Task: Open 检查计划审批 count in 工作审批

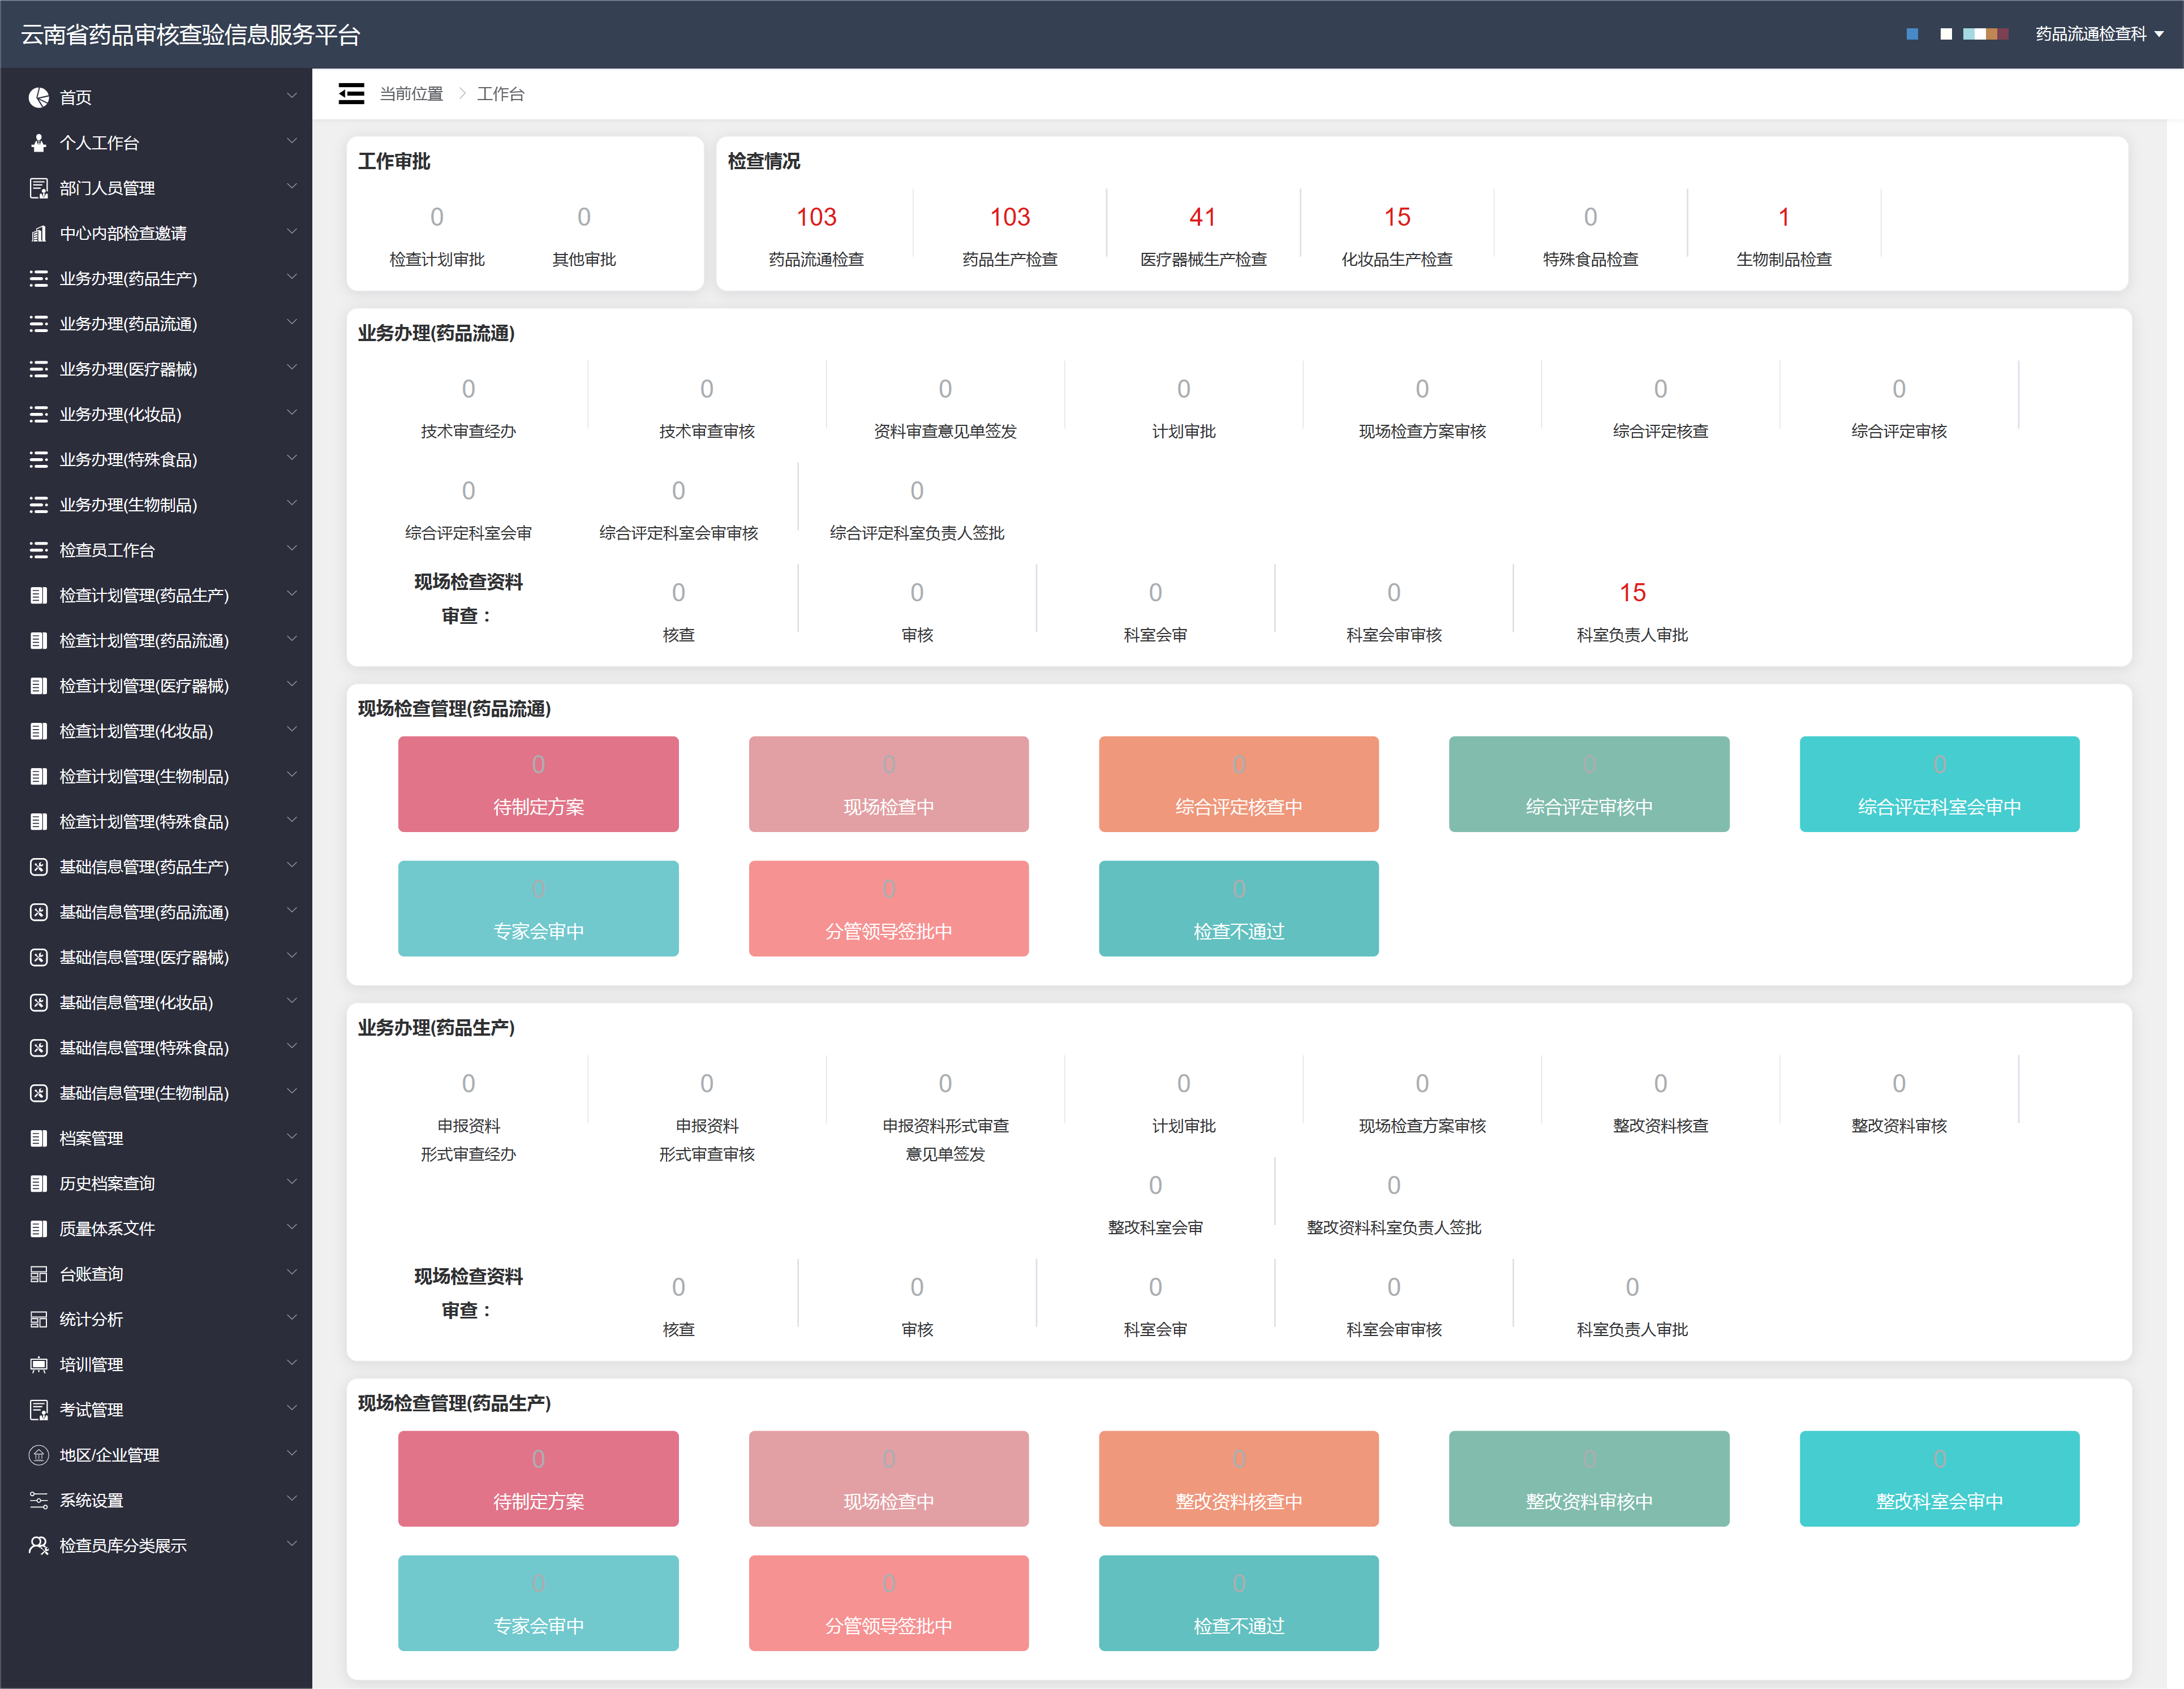Action: pyautogui.click(x=437, y=237)
